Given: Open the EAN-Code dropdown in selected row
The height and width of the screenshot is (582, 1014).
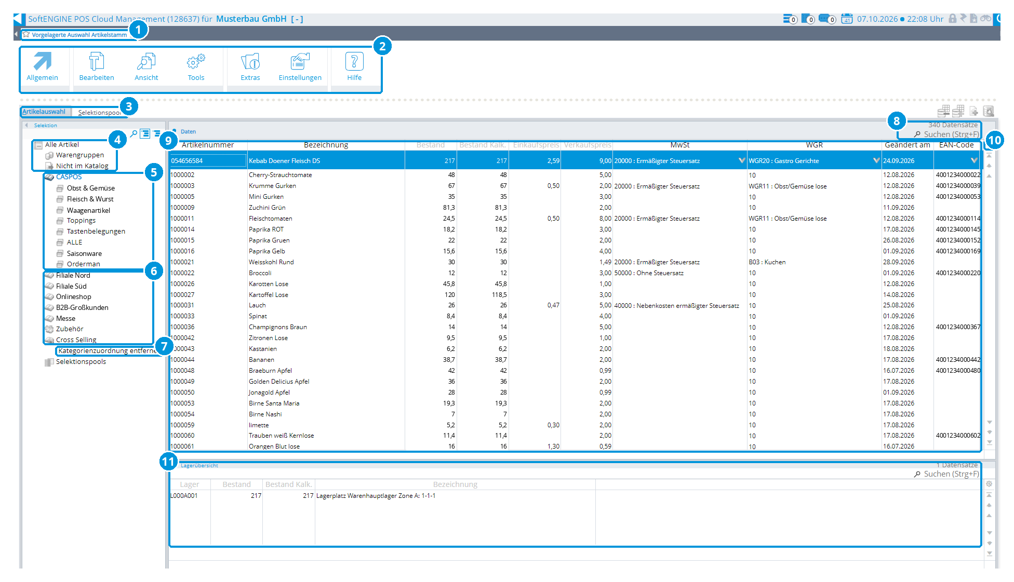Looking at the screenshot, I should coord(974,160).
